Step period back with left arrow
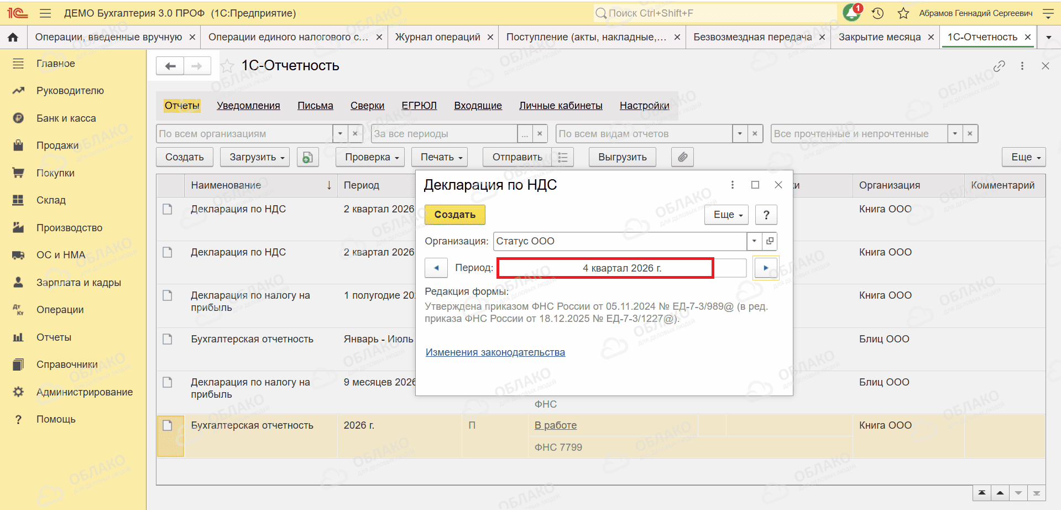Viewport: 1061px width, 510px height. pyautogui.click(x=436, y=268)
